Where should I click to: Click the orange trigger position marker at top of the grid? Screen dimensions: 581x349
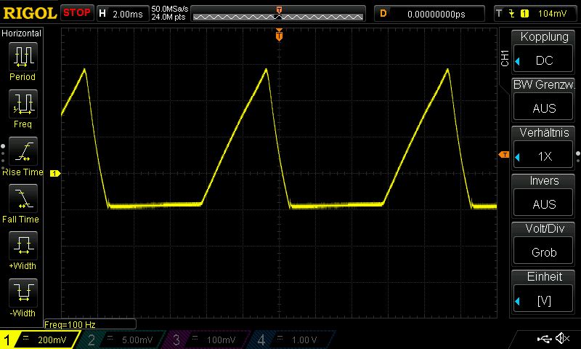tap(279, 35)
